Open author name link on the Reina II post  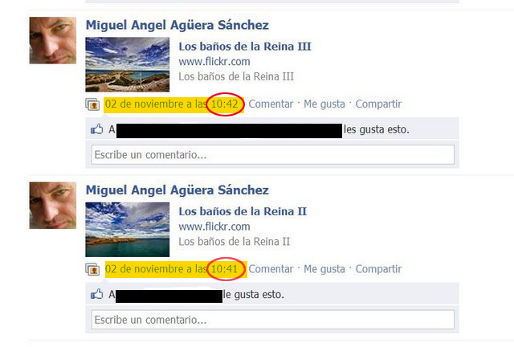click(x=177, y=190)
